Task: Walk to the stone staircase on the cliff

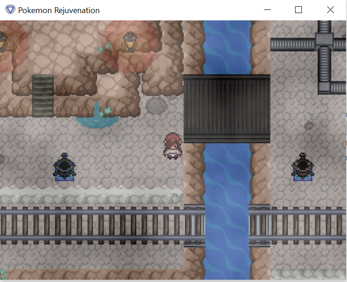Action: 43,96
